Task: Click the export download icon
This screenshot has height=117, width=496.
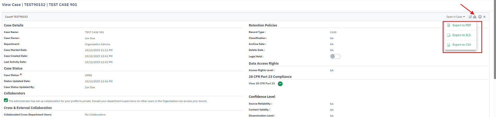Action: (x=475, y=17)
